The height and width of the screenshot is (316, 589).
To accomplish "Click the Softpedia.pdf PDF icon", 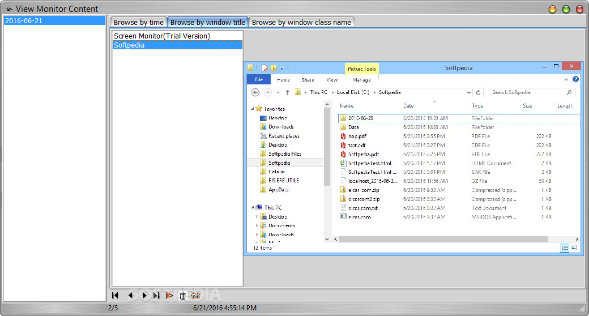I will tap(343, 154).
